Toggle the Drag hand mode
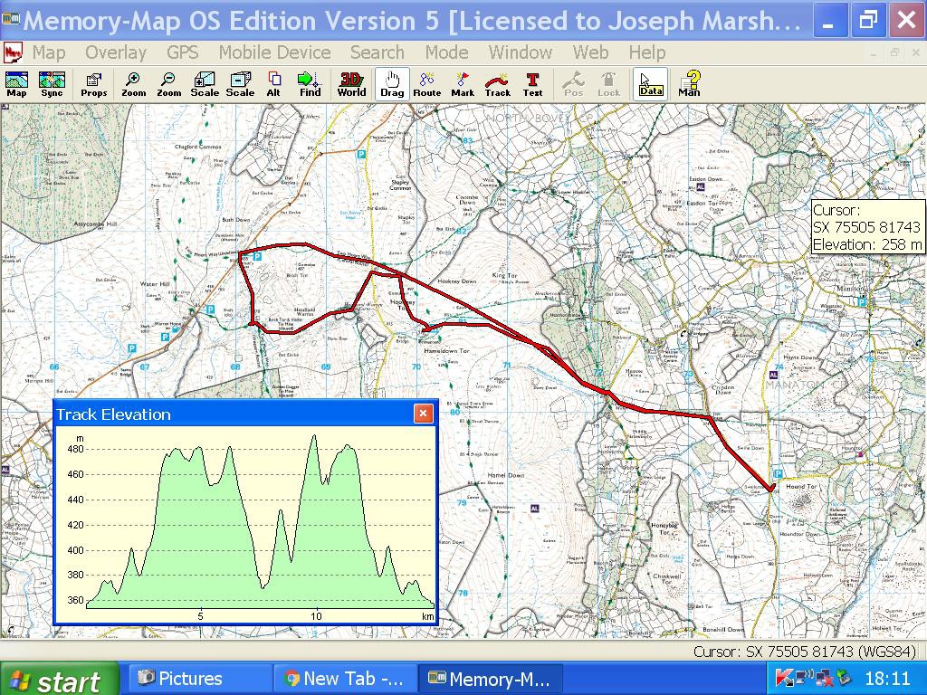 (x=392, y=84)
